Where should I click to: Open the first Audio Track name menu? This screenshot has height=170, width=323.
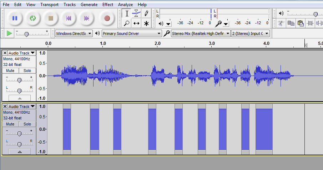click(22, 53)
